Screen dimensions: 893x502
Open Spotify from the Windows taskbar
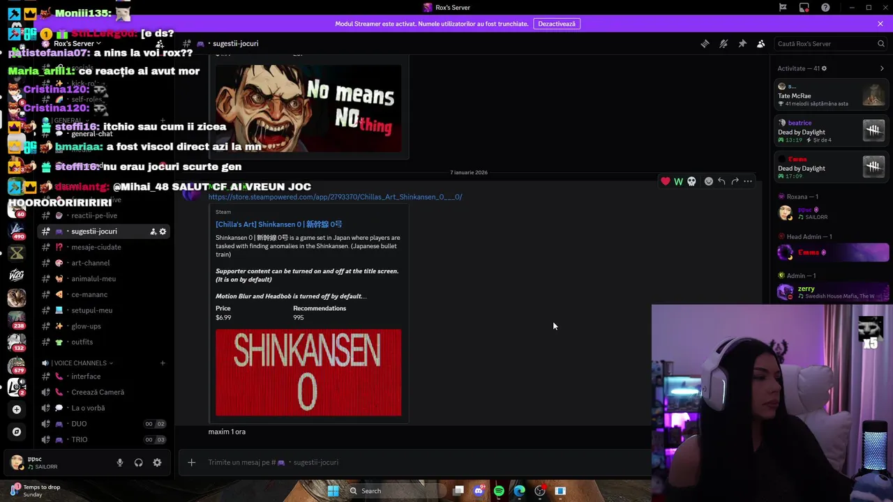pos(499,491)
